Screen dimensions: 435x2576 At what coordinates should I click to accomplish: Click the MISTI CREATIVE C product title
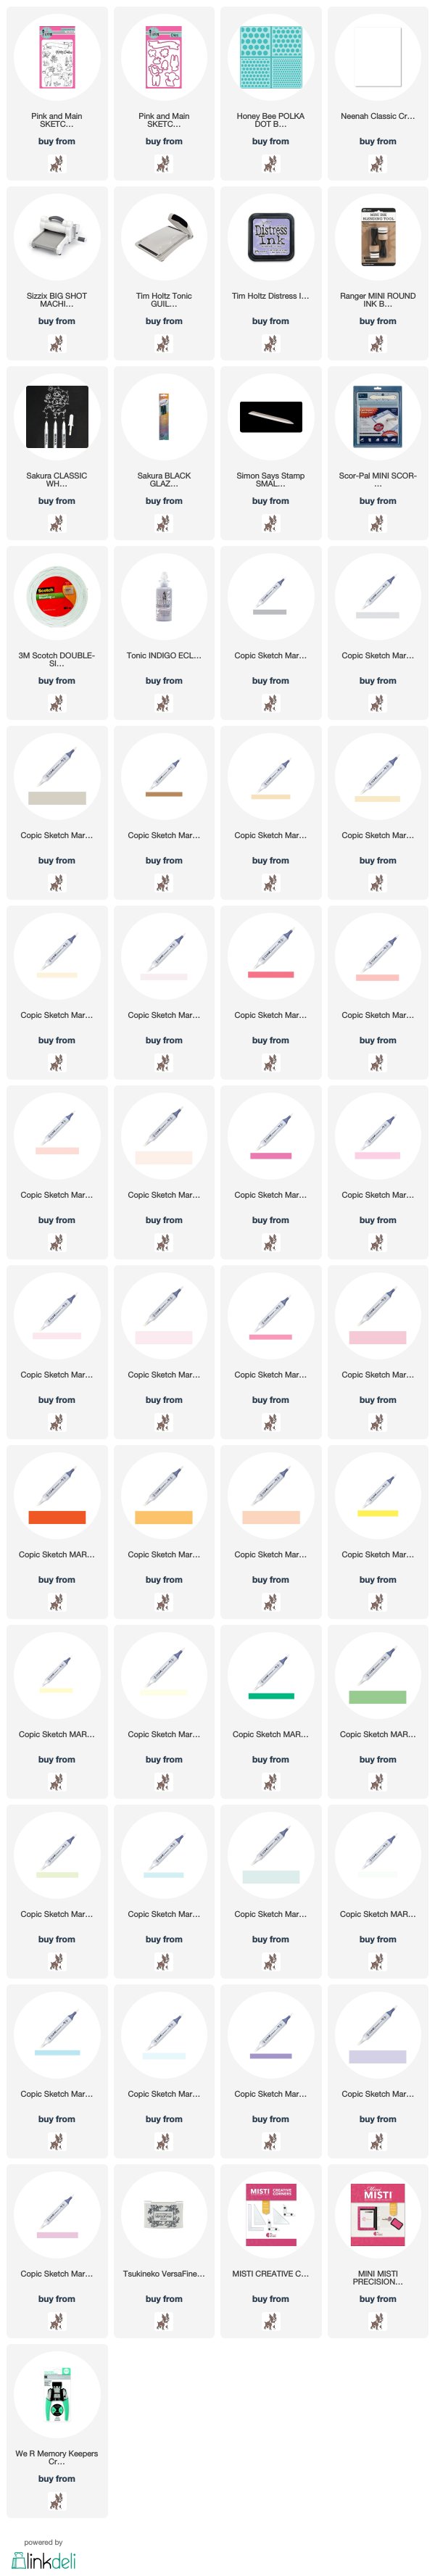271,2274
